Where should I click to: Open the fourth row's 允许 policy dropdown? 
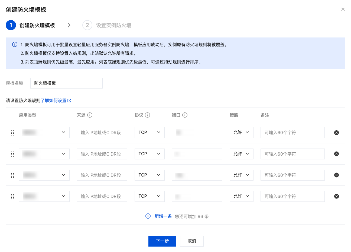click(241, 196)
